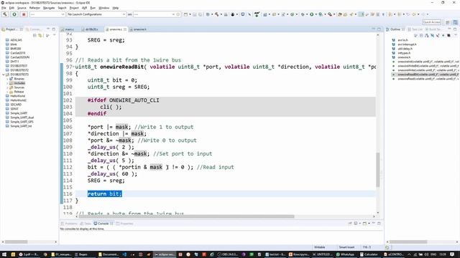Select the HelloWorld2 project
This screenshot has width=460, height=258.
[18, 100]
